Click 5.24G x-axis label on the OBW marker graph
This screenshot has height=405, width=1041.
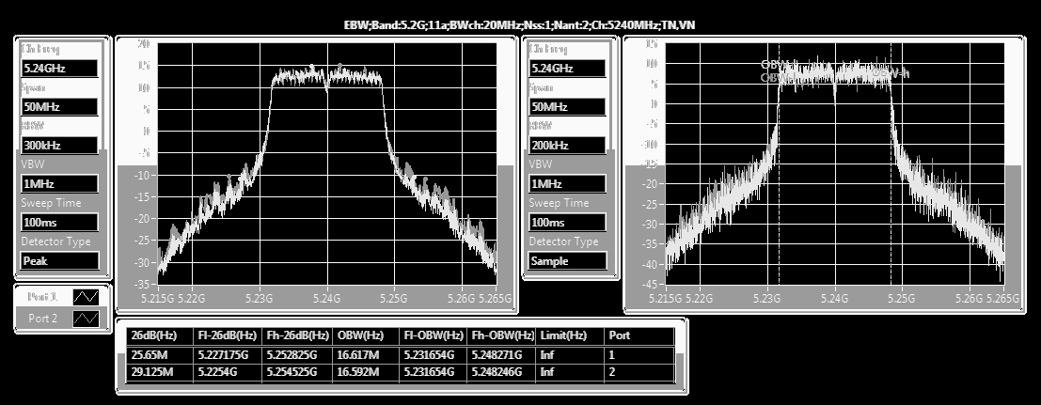click(834, 299)
